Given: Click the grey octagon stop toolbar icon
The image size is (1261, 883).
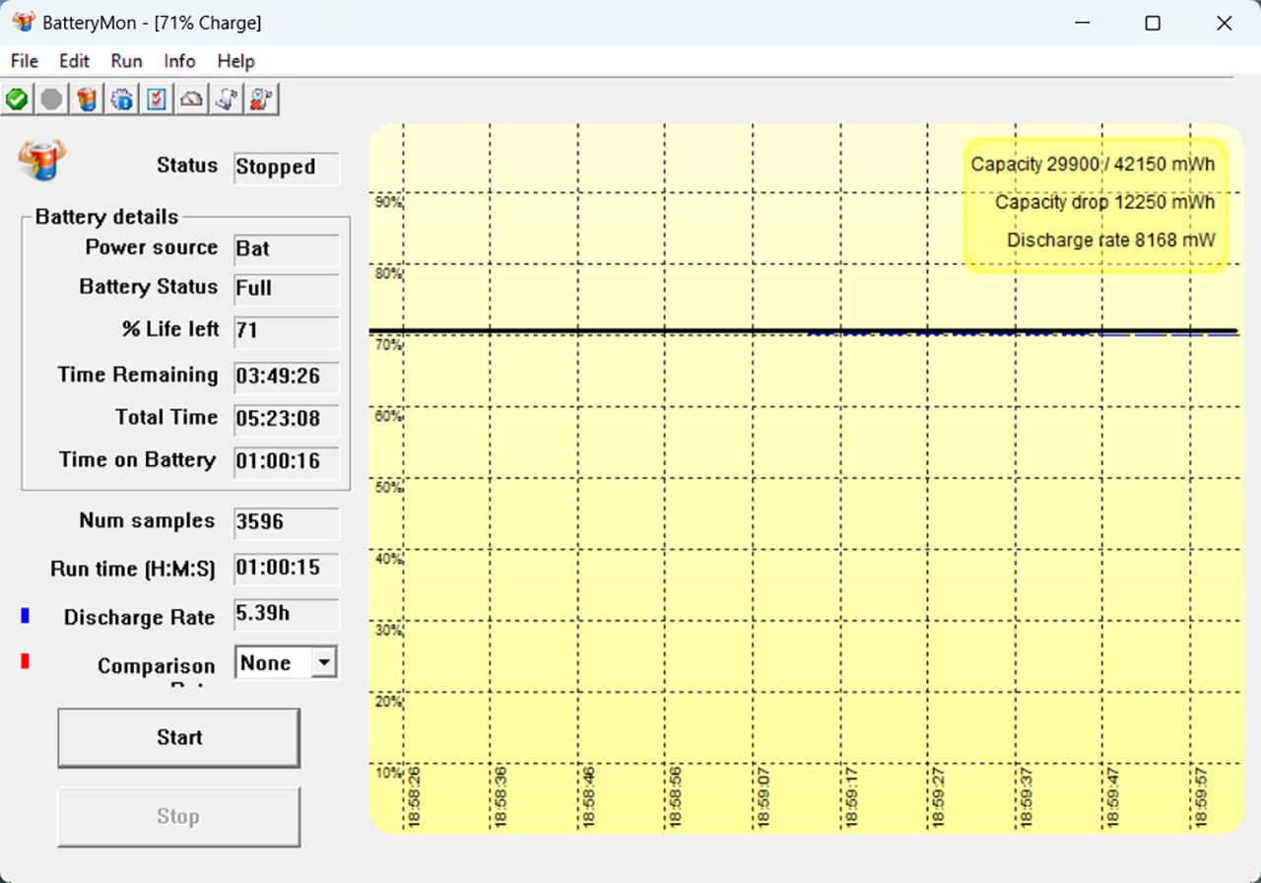Looking at the screenshot, I should pos(51,99).
